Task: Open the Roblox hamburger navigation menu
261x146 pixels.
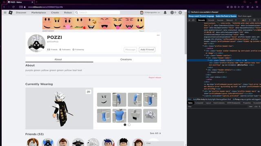Action: click(x=5, y=13)
